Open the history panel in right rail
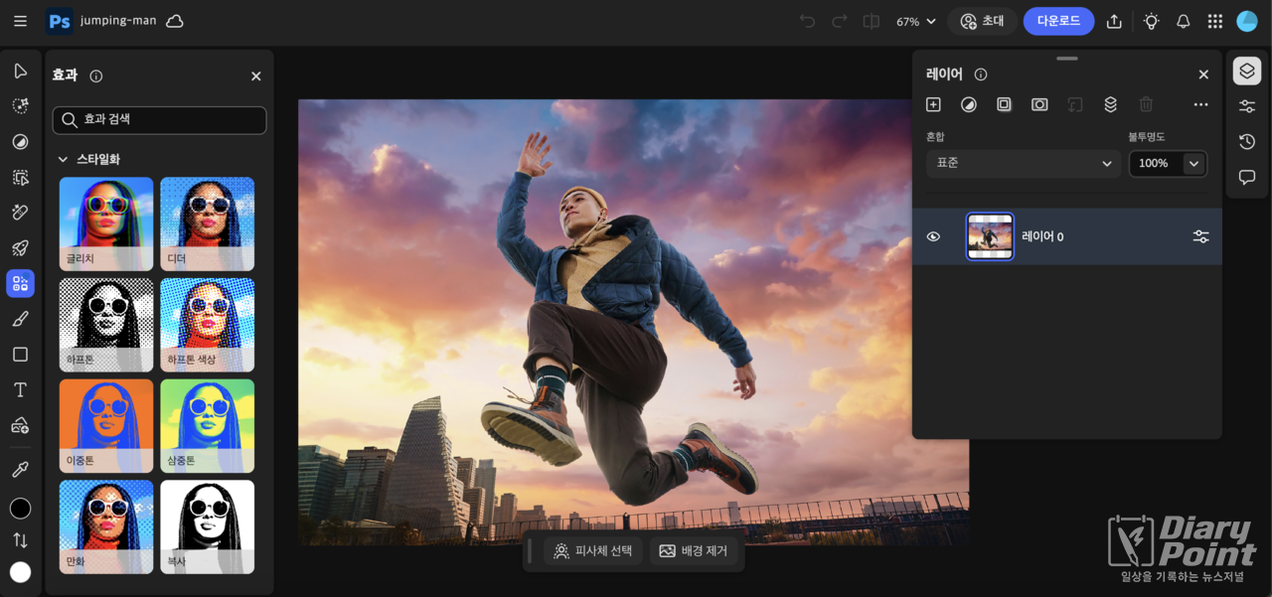The width and height of the screenshot is (1272, 597). point(1247,142)
